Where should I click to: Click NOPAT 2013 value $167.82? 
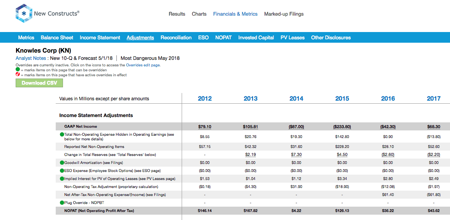point(250,211)
